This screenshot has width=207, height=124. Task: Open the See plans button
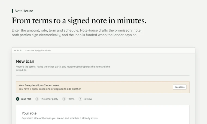(179, 87)
